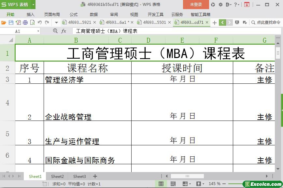
Task: Click the 未登录 login button
Action: pyautogui.click(x=196, y=5)
